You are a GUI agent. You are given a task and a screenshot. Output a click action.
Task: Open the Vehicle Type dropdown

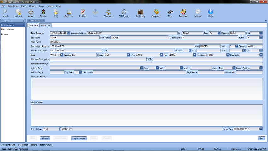142,68
